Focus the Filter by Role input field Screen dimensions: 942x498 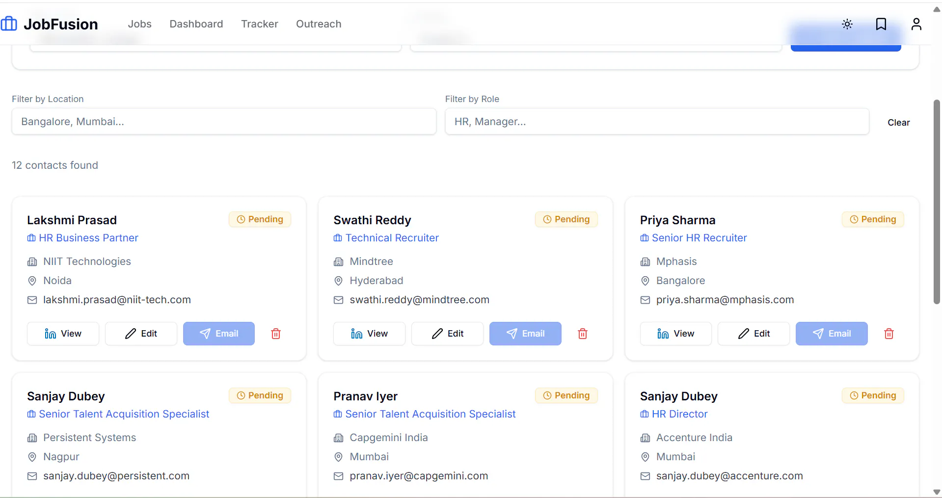(x=657, y=122)
